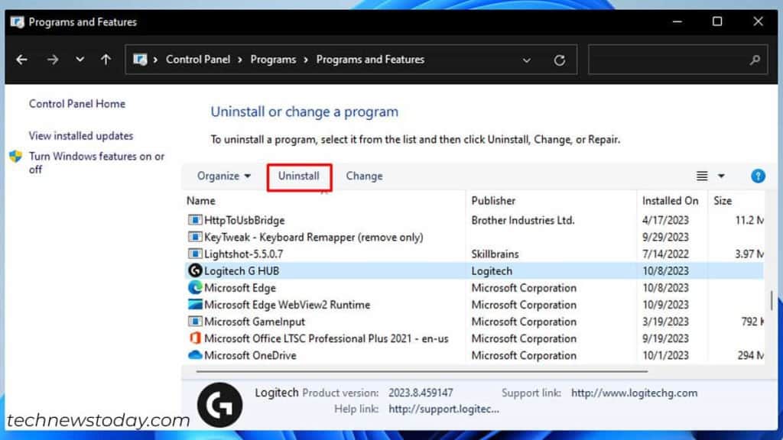Click the Logitech G HUB list icon
The height and width of the screenshot is (440, 783).
[195, 271]
